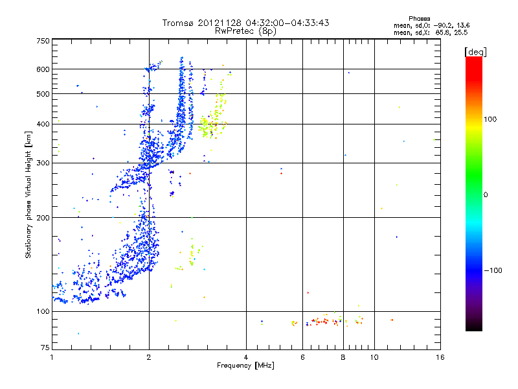The height and width of the screenshot is (389, 518).
Task: Click the y-axis tick label '750'
Action: click(x=43, y=41)
